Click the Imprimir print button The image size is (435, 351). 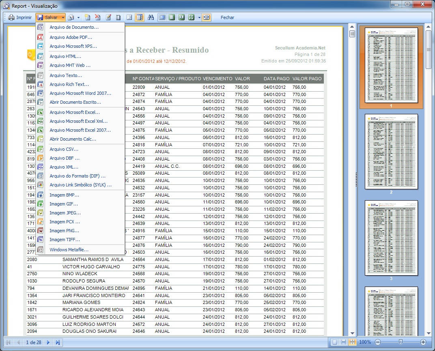20,17
